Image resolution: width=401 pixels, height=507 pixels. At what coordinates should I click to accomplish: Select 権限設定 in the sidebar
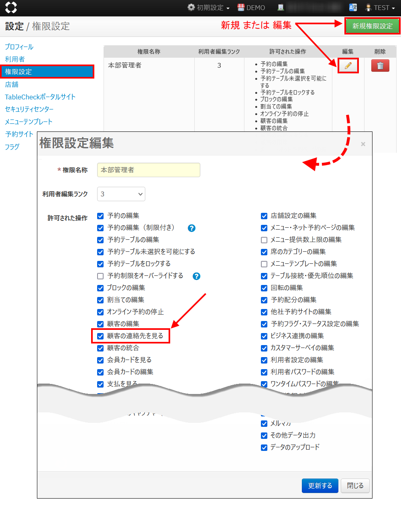(x=47, y=72)
